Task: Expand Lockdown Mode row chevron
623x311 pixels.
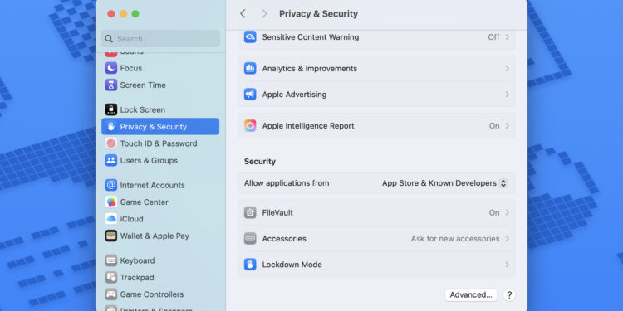Action: coord(507,265)
